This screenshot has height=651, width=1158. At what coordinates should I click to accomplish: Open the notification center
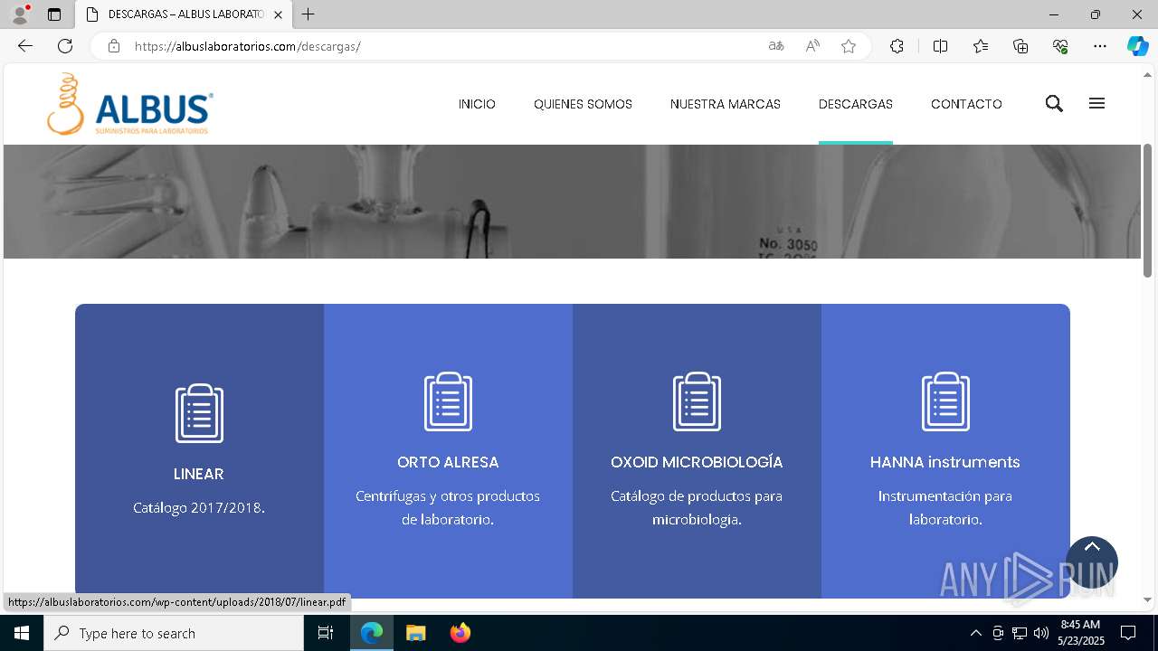(x=1128, y=633)
